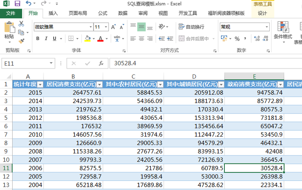
Task: Click the Save icon in quick access toolbar
Action: tap(17, 3)
